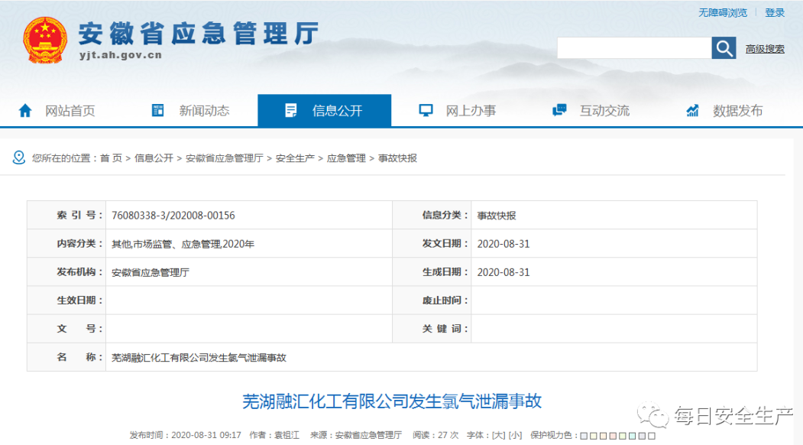
Task: Go to 应急管理 in the breadcrumb
Action: [346, 158]
